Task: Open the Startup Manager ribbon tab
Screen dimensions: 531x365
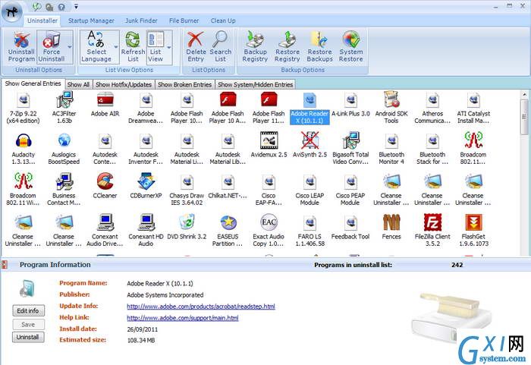Action: click(x=91, y=20)
